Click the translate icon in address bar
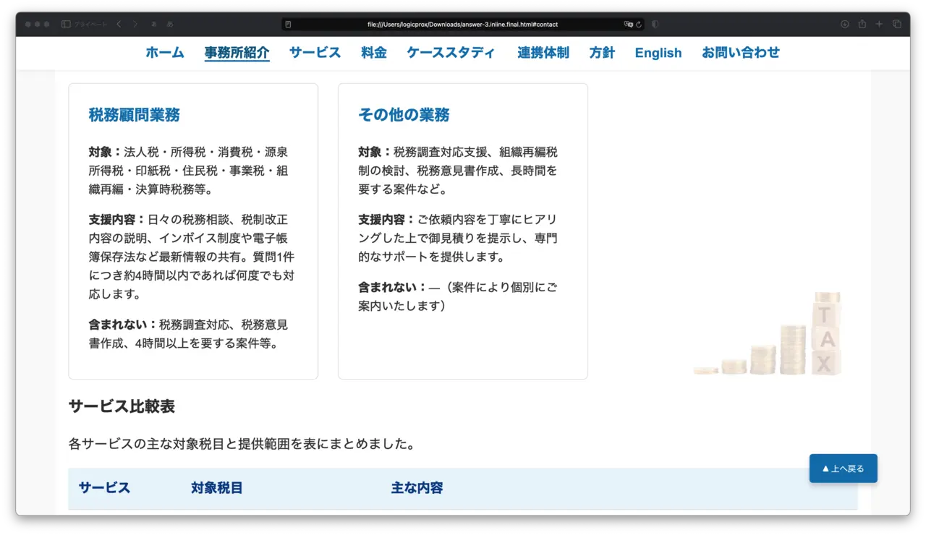926x535 pixels. pyautogui.click(x=628, y=24)
